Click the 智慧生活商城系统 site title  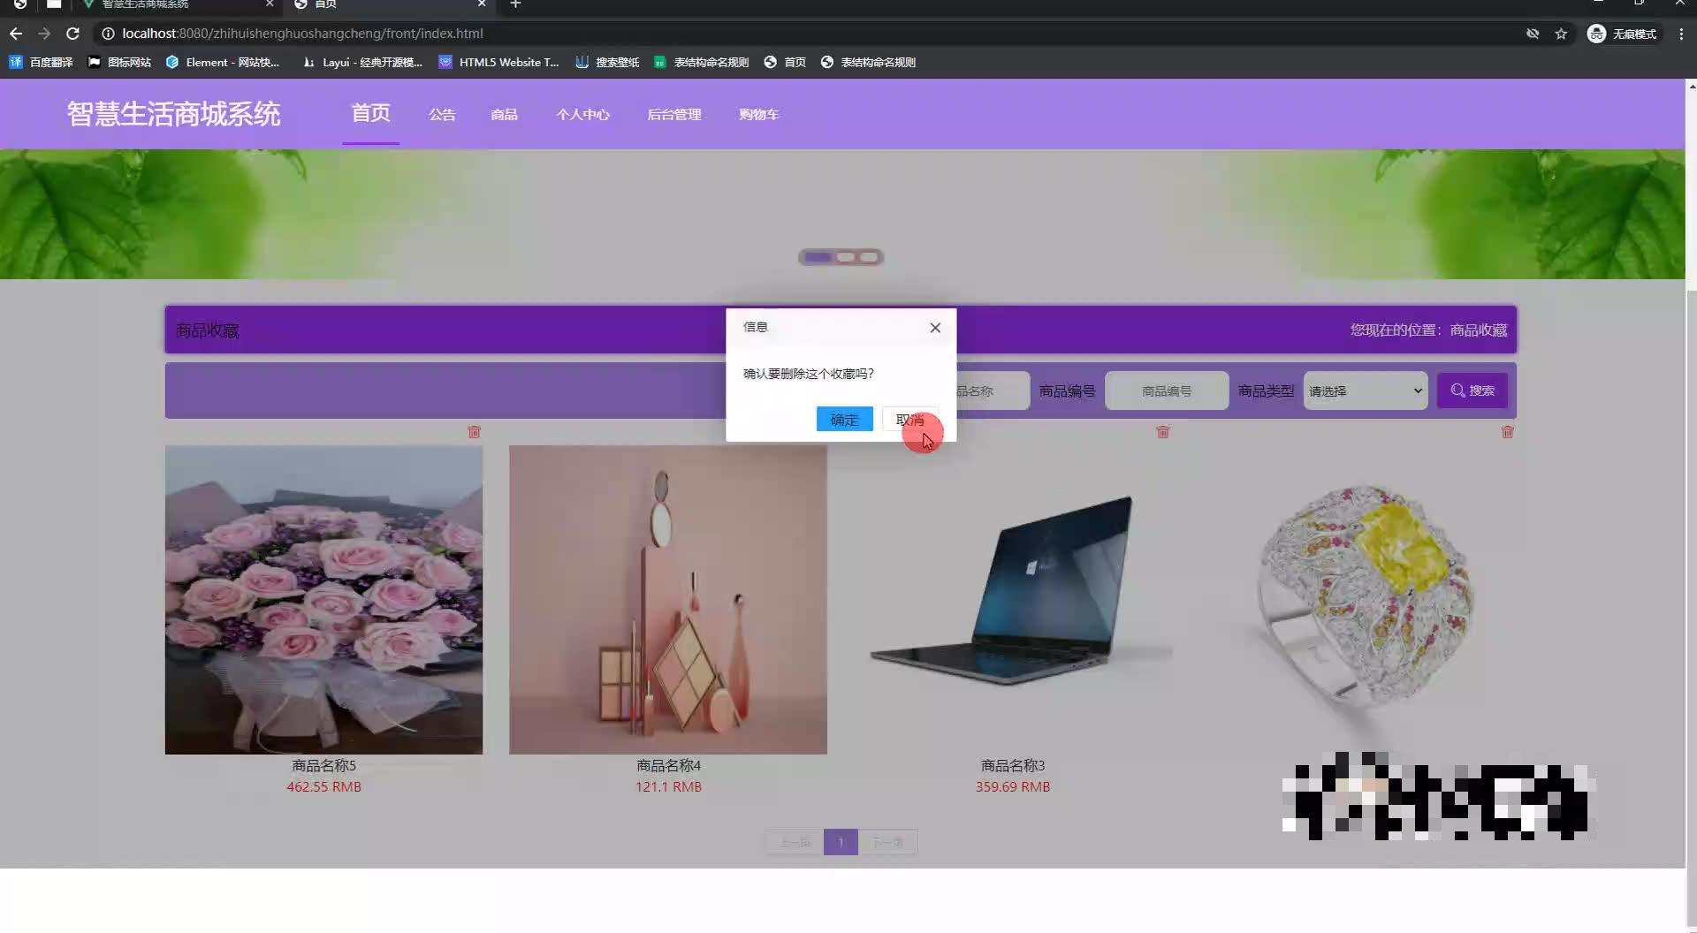point(174,114)
